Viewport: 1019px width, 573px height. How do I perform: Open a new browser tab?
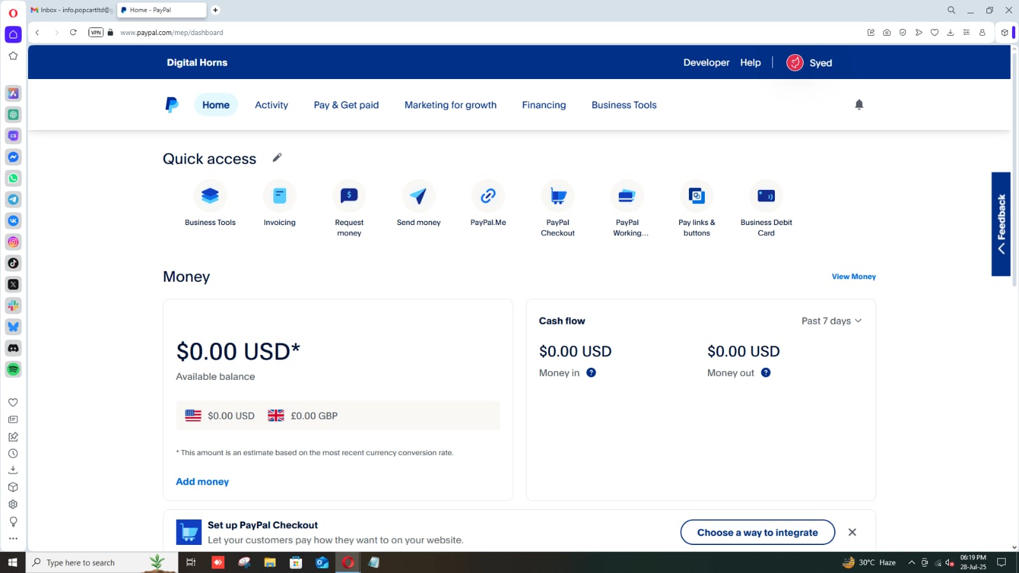[215, 10]
